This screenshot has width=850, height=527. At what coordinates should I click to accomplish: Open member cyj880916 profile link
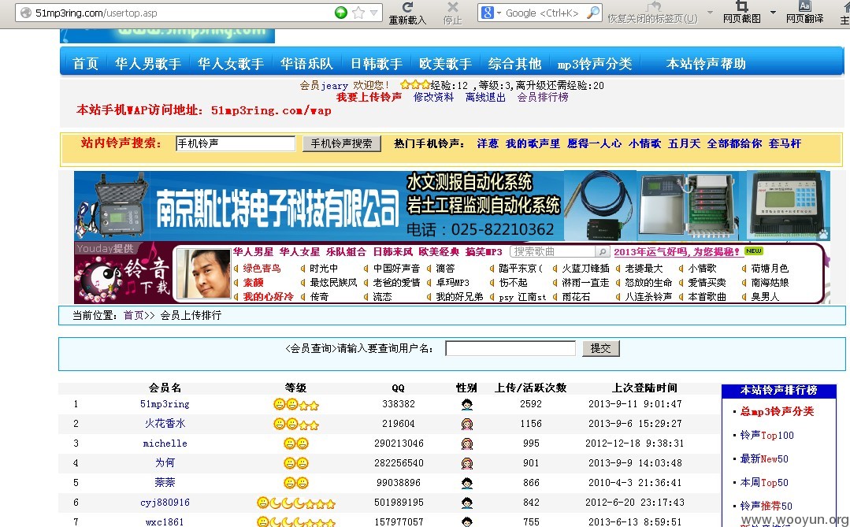(x=165, y=503)
